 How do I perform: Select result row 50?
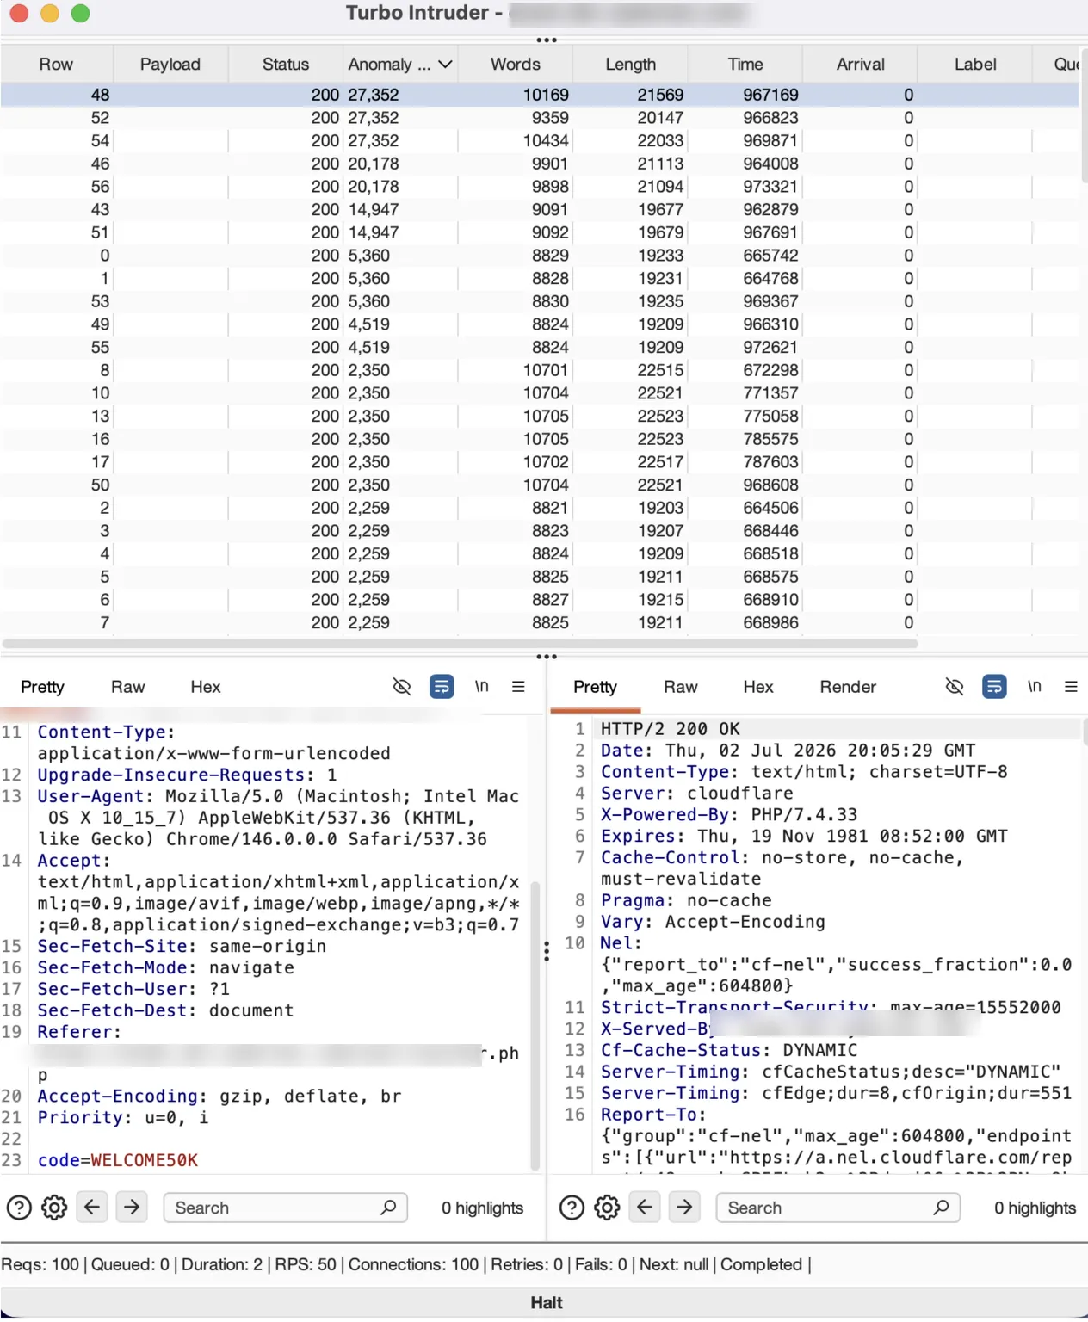(x=540, y=485)
